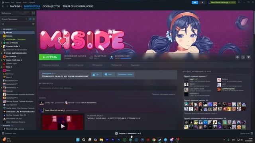
Task: Go forward with the navigation arrow
Action: coord(7,6)
